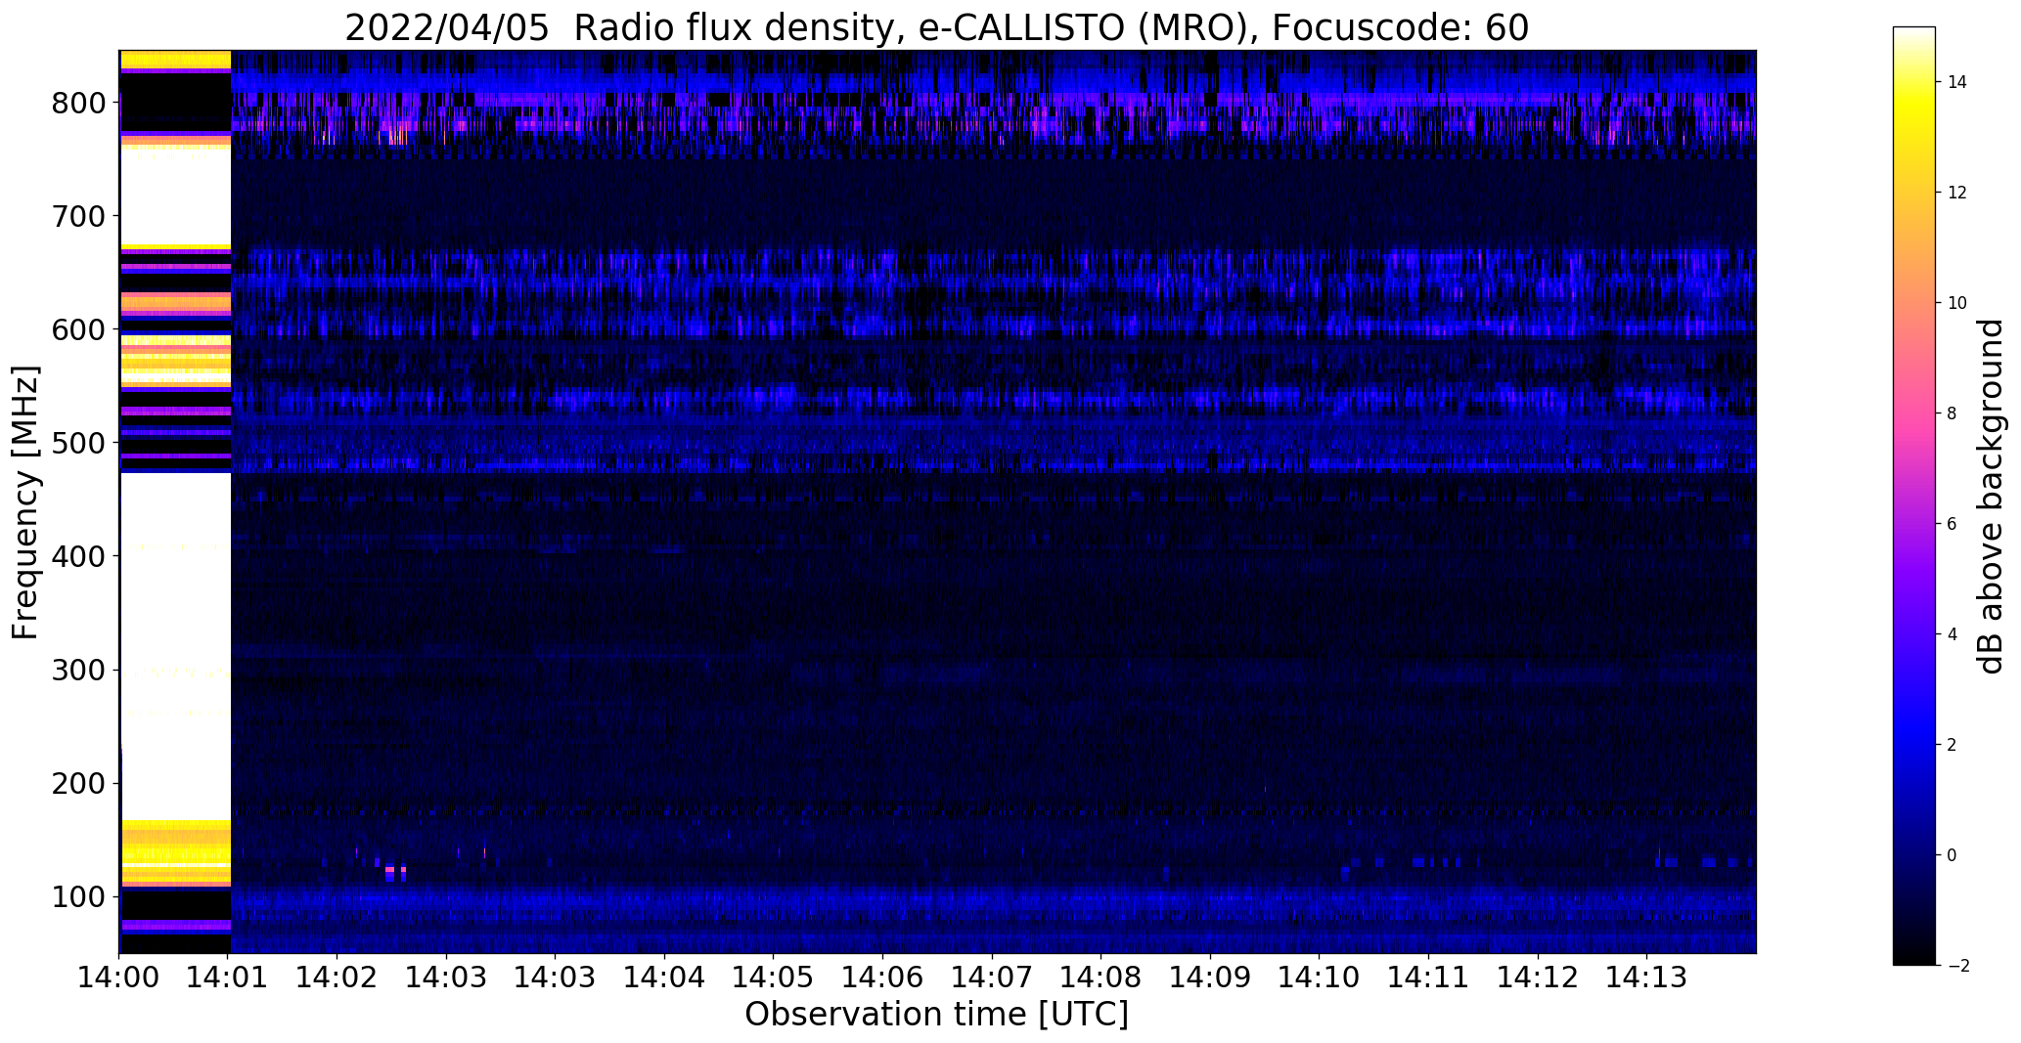Screen dimensions: 2021x1043
Task: Click the 'Frequency [MHz]' axis label
Action: [26, 502]
